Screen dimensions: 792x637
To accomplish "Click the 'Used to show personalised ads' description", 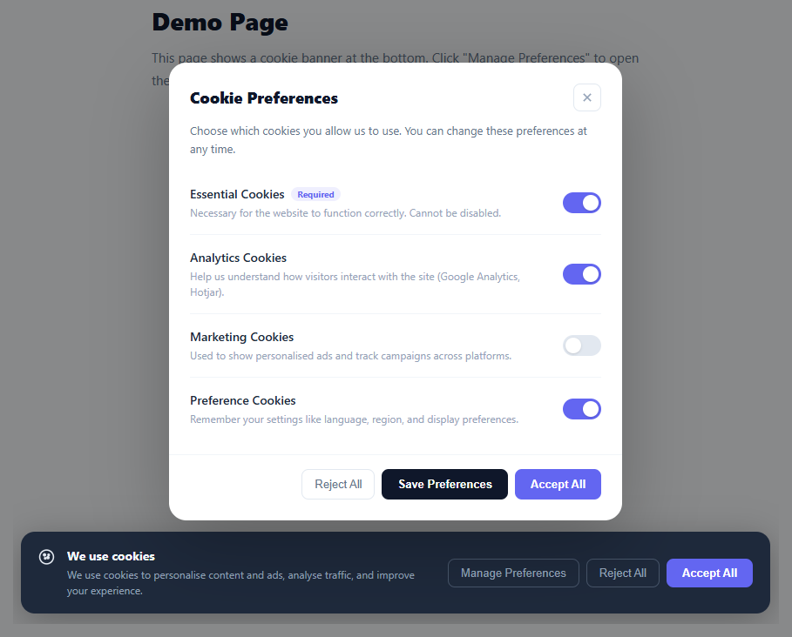I will tap(350, 356).
